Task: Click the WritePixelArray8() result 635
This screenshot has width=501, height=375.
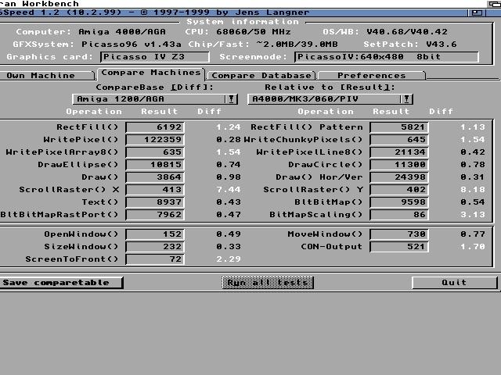Action: pyautogui.click(x=155, y=152)
